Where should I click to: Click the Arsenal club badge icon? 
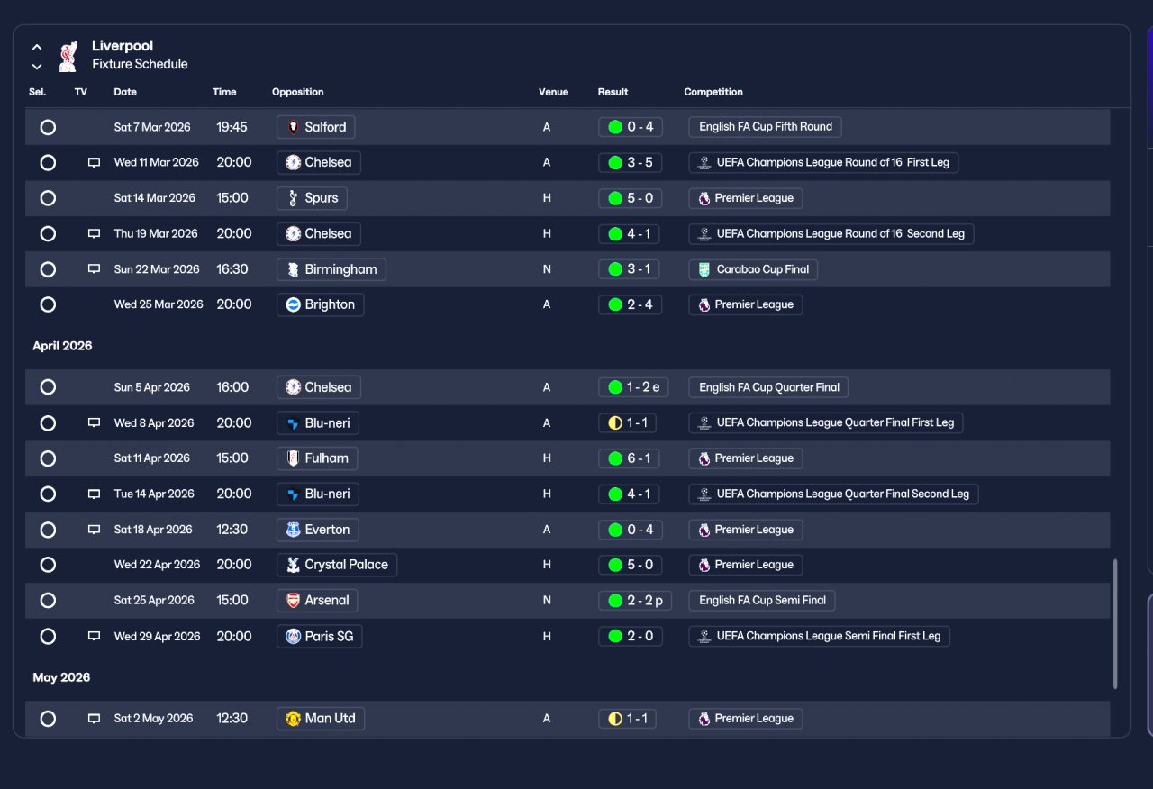293,600
